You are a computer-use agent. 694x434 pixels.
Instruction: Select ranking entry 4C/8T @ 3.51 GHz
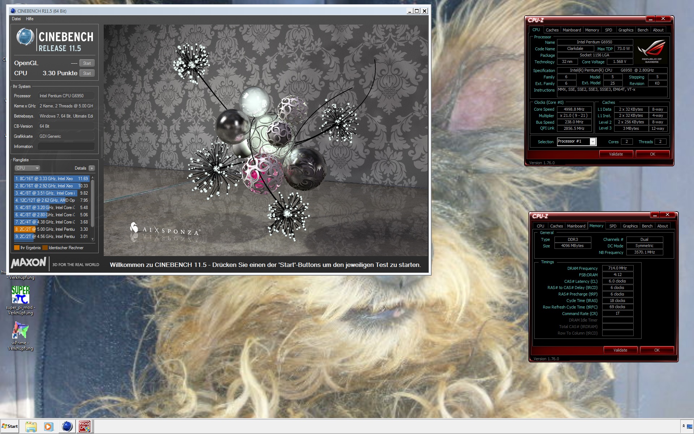52,193
